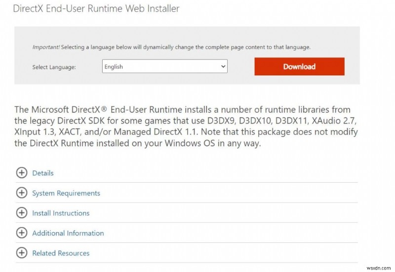Viewport: 395px width, 272px height.
Task: Click the Important! language notice text
Action: (x=171, y=47)
